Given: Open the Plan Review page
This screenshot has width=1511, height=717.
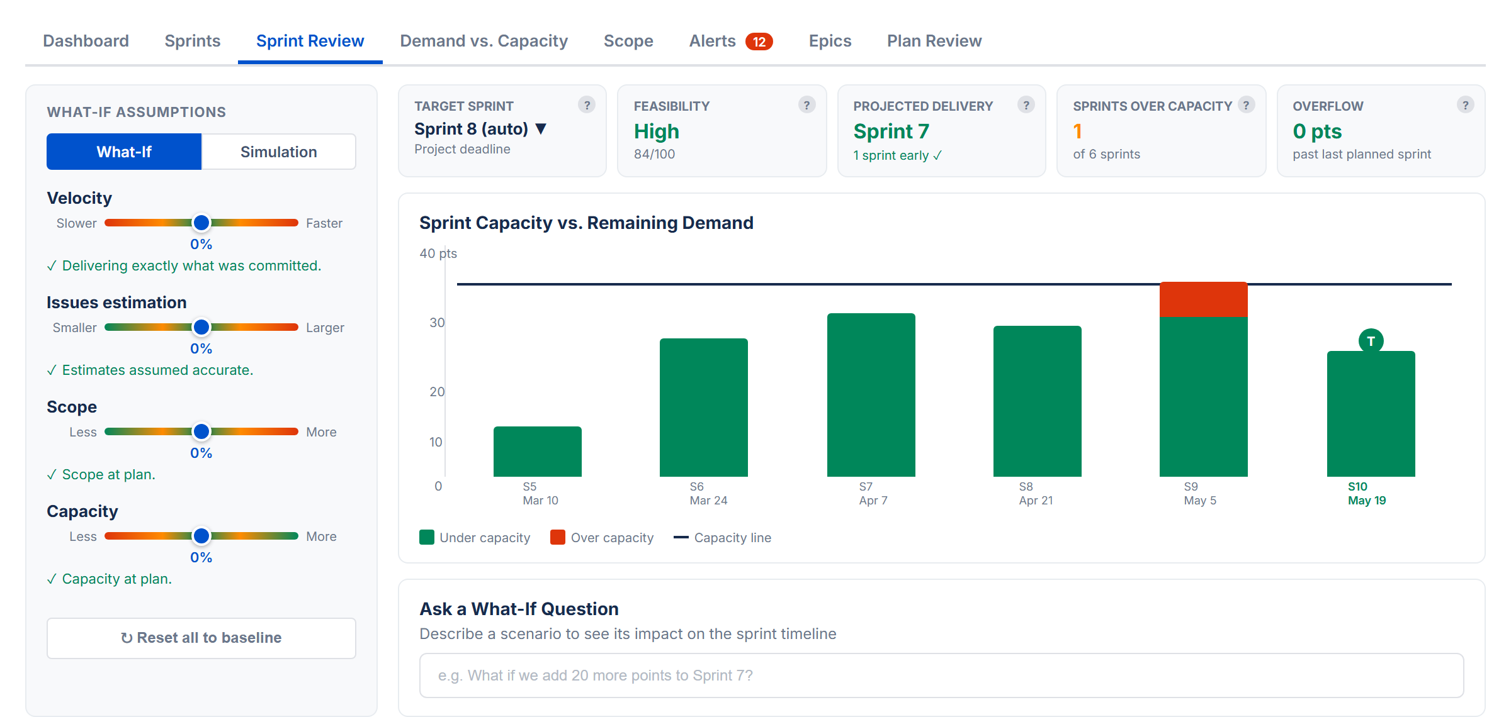Looking at the screenshot, I should coord(934,40).
